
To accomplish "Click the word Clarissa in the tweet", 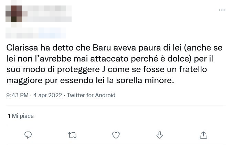I will [x=21, y=47].
